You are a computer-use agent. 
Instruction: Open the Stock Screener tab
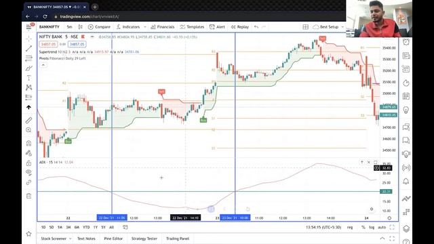coord(54,239)
